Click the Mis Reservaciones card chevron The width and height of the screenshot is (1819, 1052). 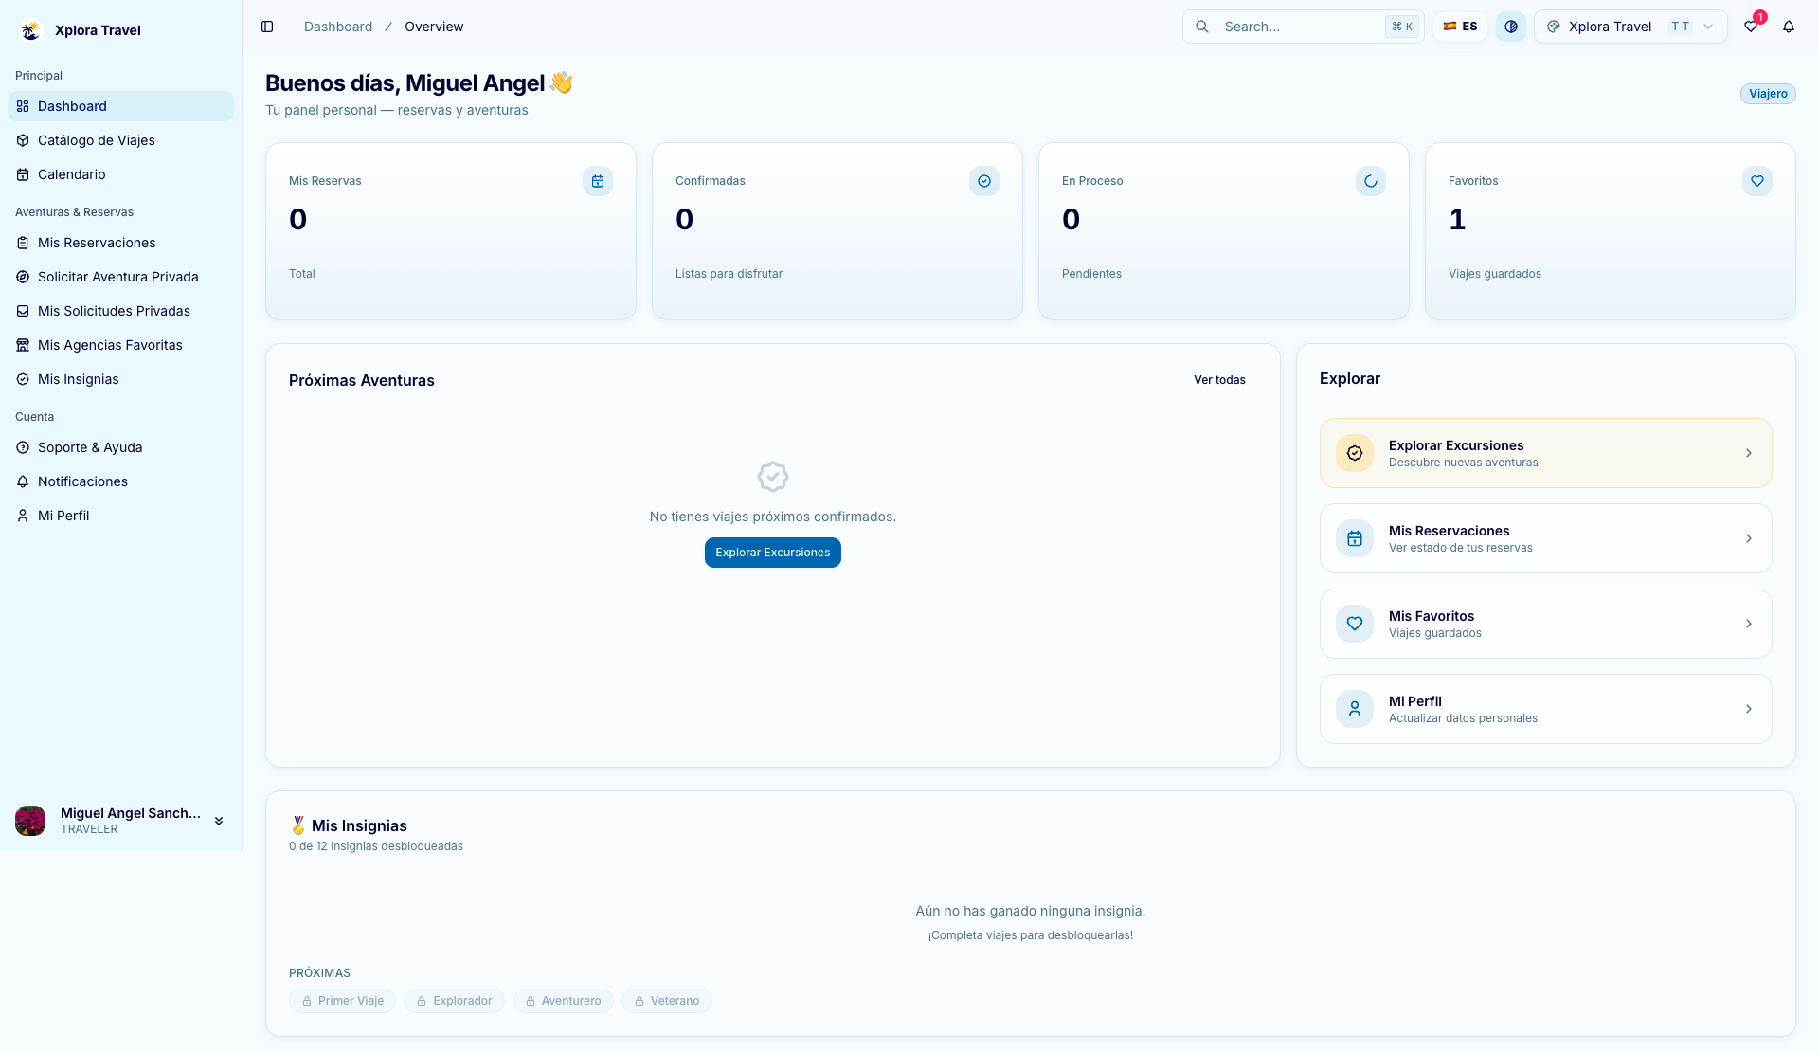tap(1749, 538)
